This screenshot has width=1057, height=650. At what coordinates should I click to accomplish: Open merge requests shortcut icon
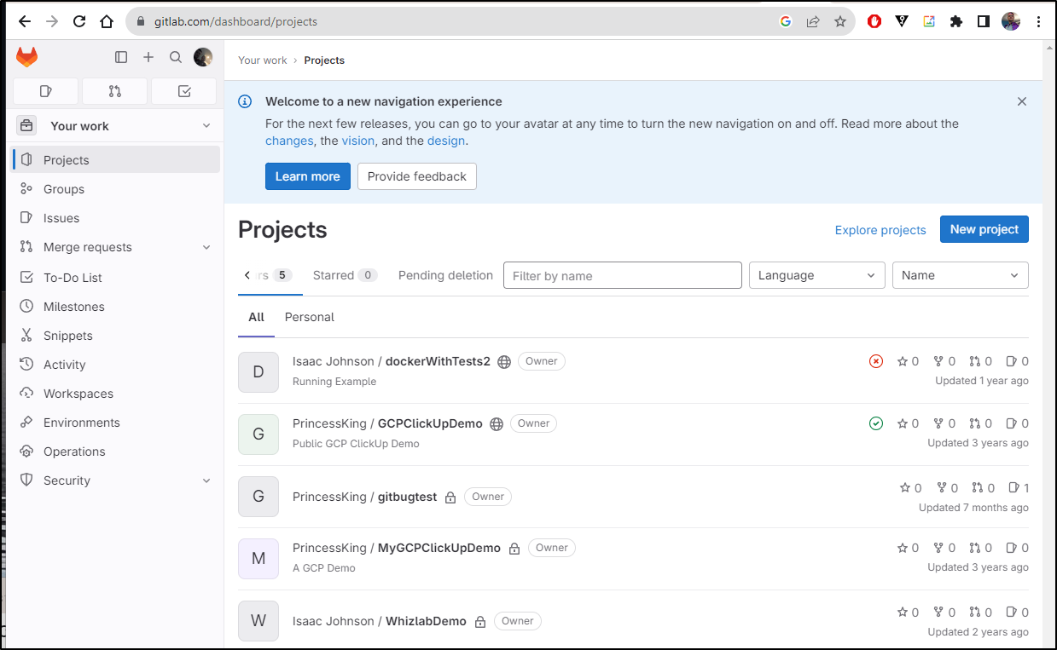(x=115, y=91)
